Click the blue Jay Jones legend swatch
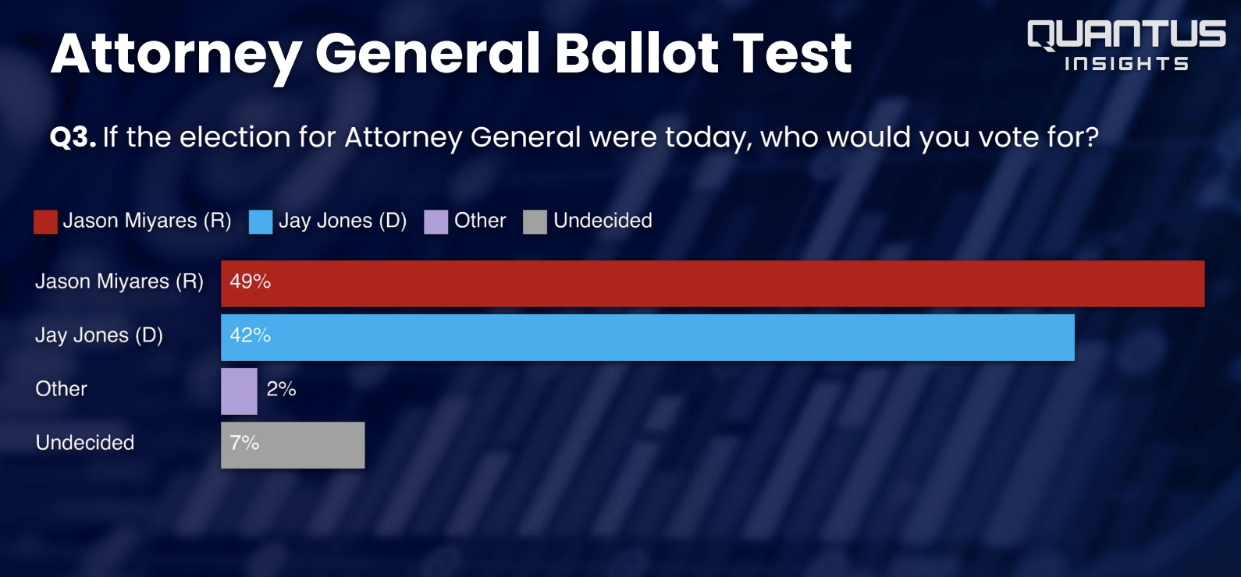The height and width of the screenshot is (577, 1241). [x=261, y=222]
